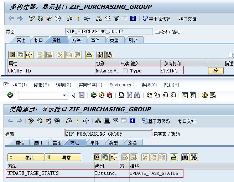The image size is (234, 182).
Task: Click ZIF_PURCHASING_GROUP field in attributes-view window
Action: click(x=109, y=31)
